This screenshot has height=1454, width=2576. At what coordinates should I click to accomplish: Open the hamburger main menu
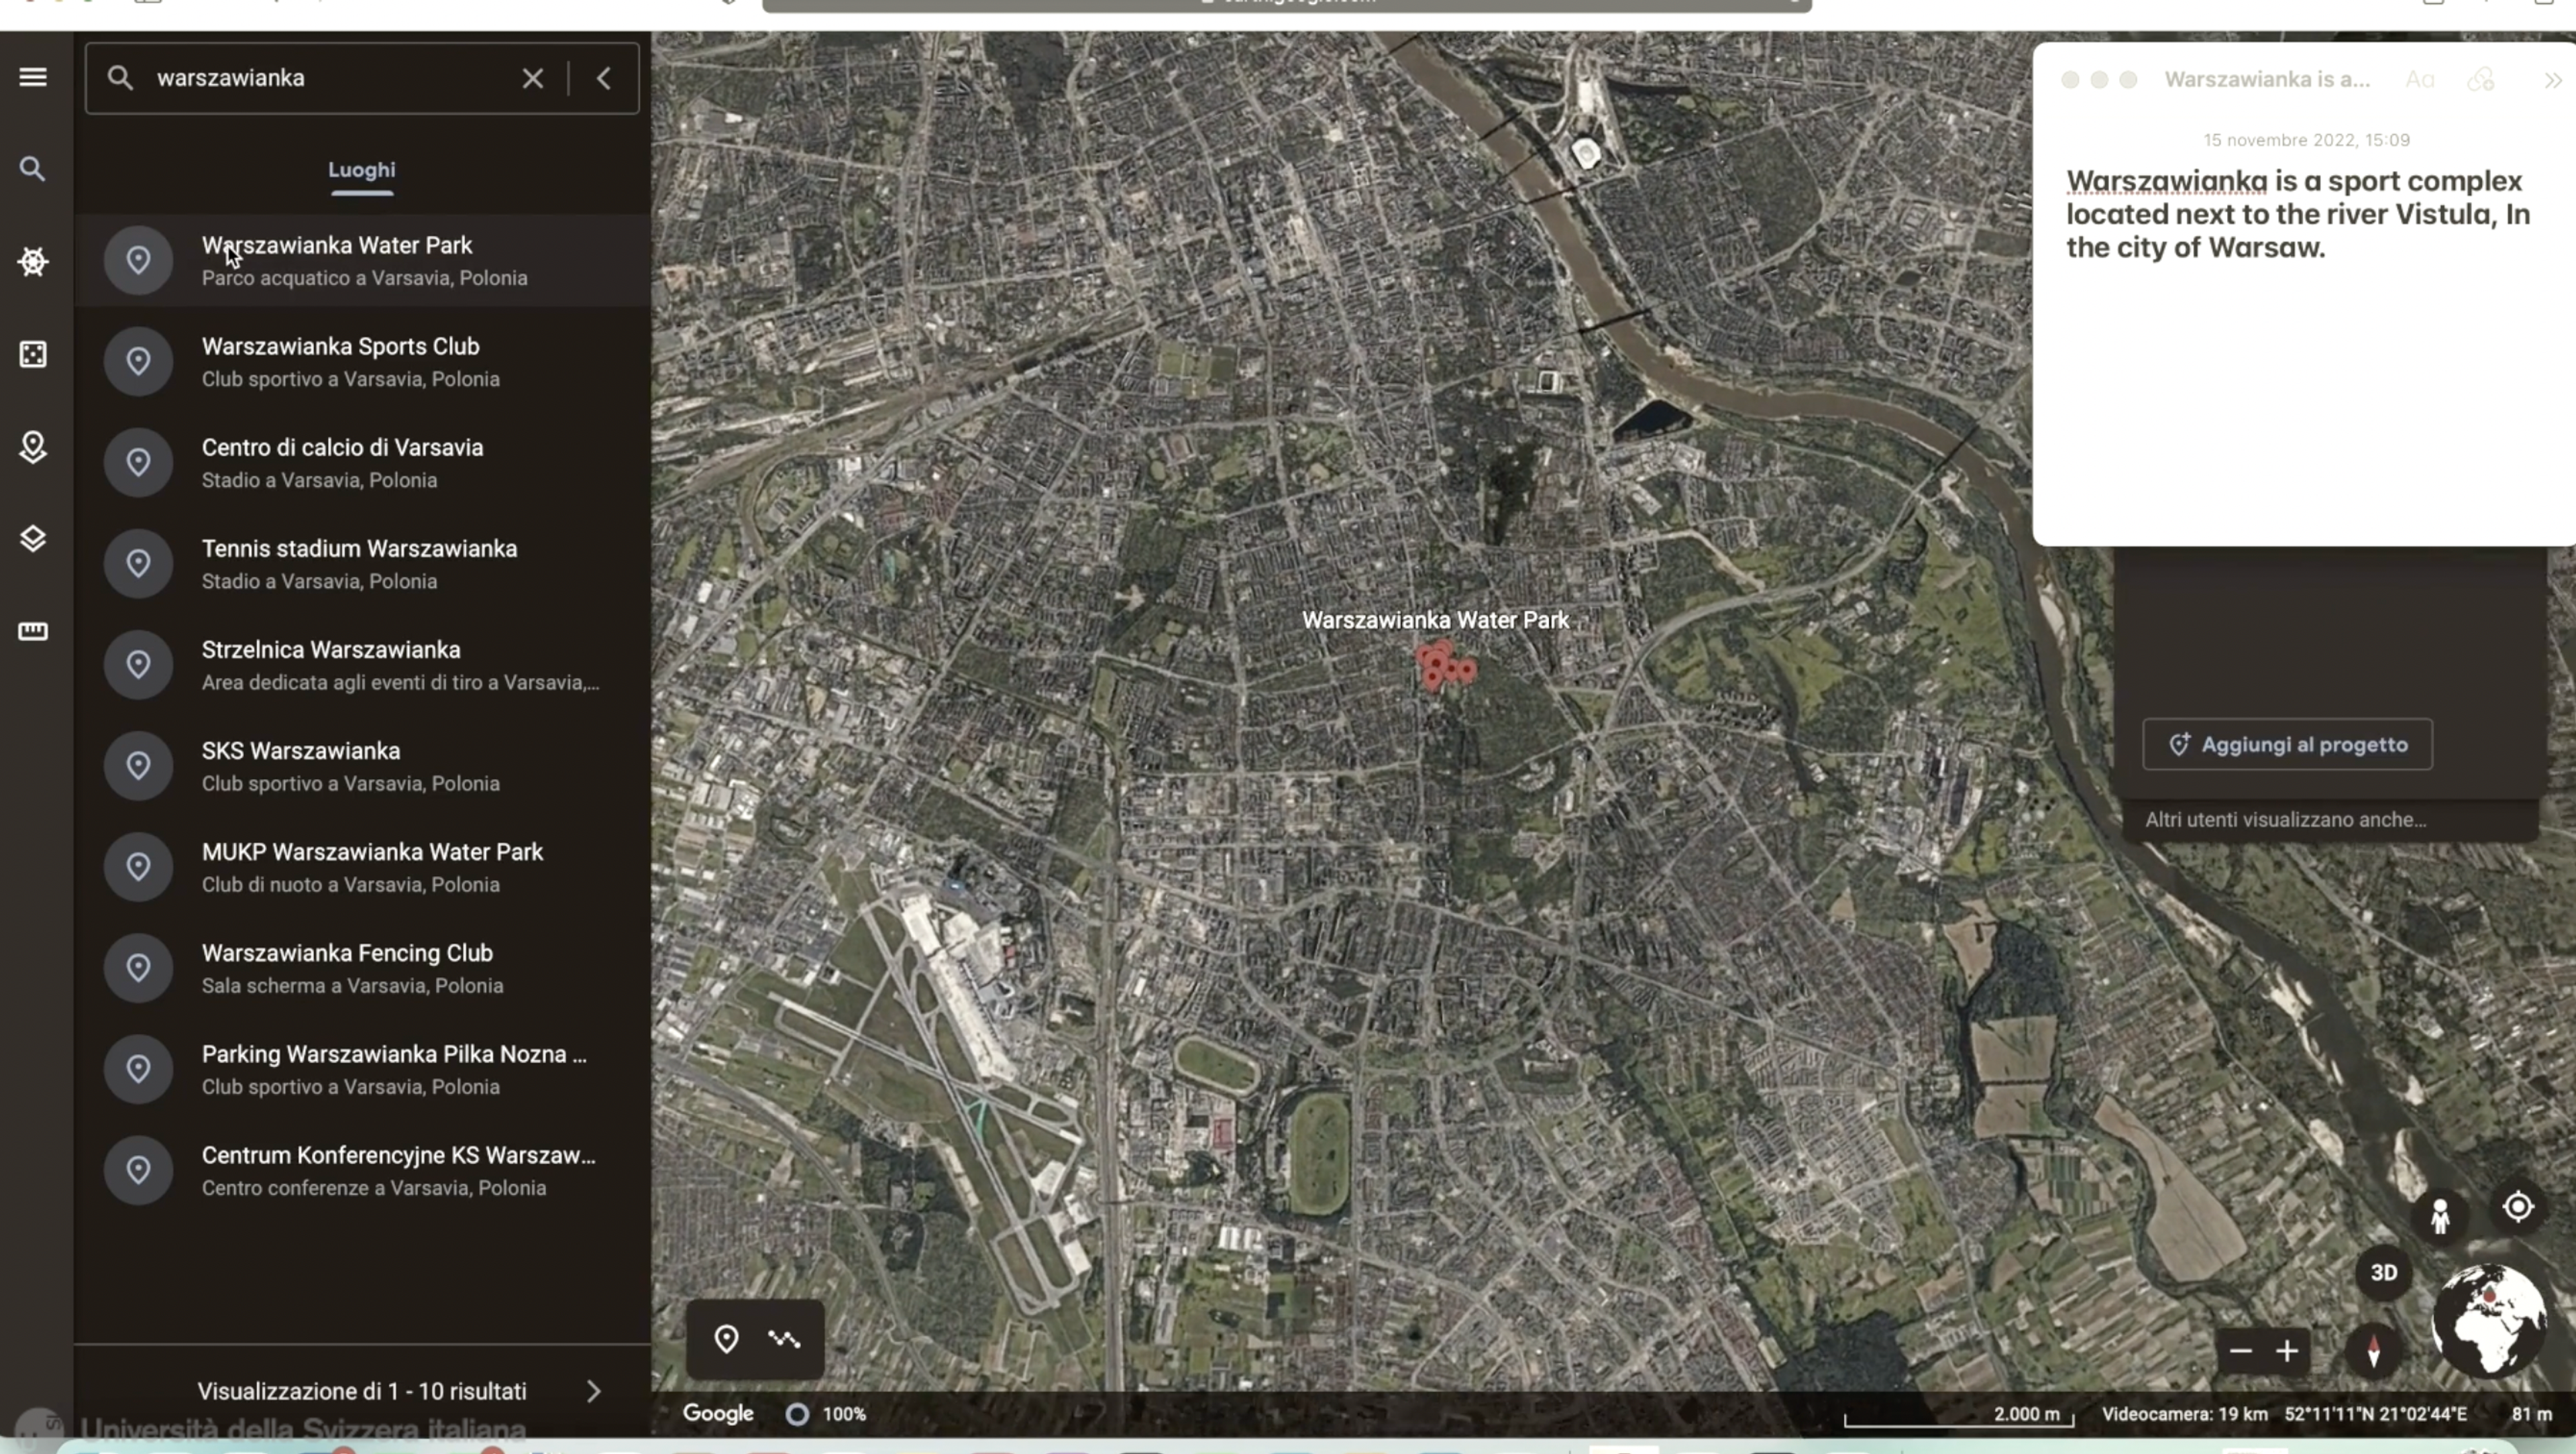[33, 77]
